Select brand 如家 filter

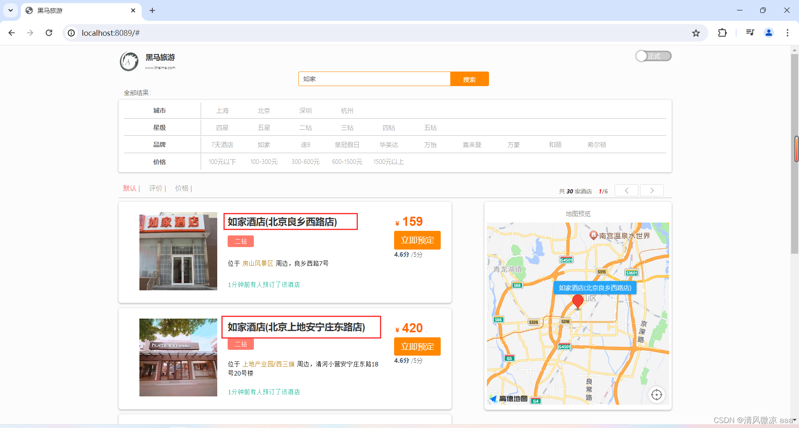pyautogui.click(x=264, y=145)
